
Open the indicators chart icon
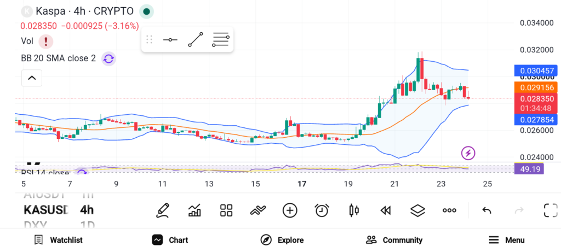[194, 210]
